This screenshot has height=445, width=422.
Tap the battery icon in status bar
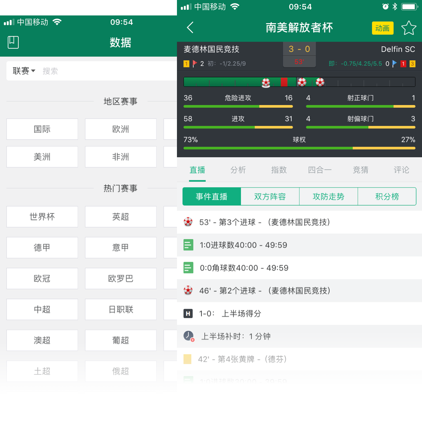point(409,7)
